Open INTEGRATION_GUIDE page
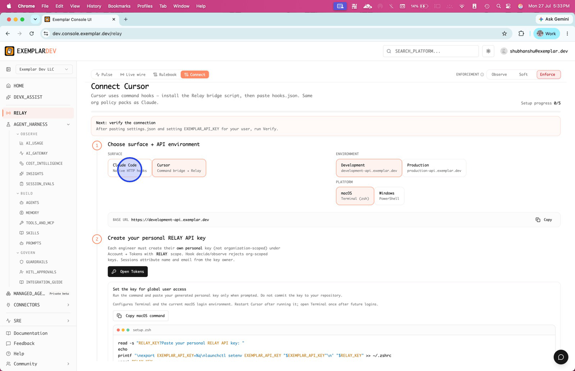This screenshot has width=575, height=371. [x=44, y=282]
